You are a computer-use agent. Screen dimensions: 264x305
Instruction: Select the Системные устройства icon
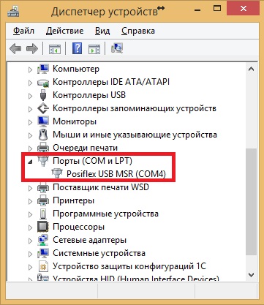(x=43, y=253)
